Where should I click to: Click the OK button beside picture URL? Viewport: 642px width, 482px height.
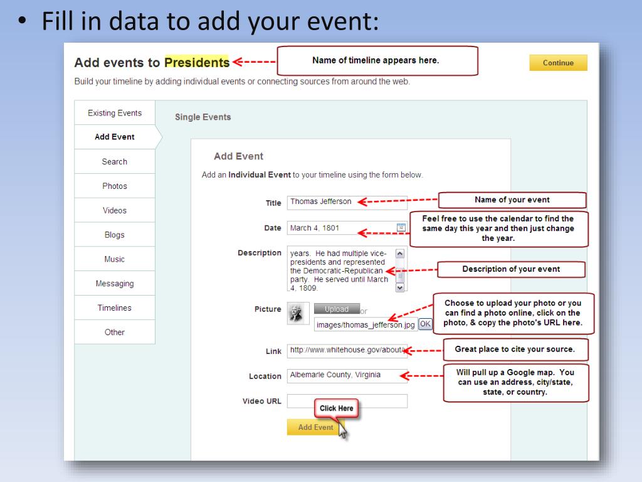426,324
